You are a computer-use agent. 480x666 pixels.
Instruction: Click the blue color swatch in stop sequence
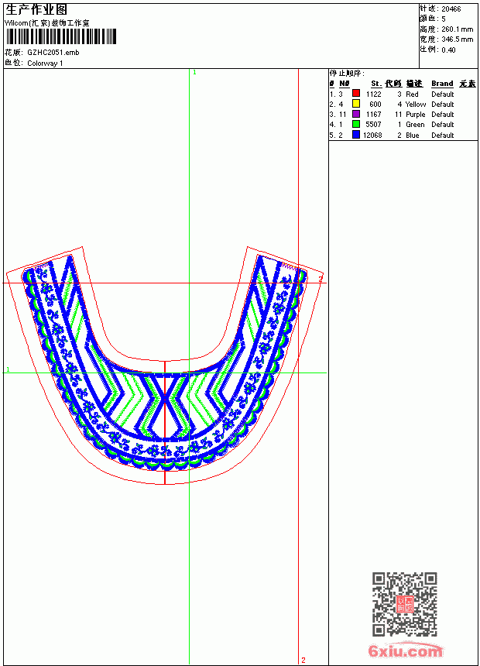pyautogui.click(x=356, y=135)
